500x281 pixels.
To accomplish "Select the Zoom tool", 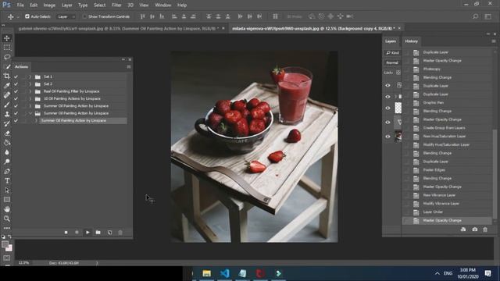I will click(x=7, y=219).
